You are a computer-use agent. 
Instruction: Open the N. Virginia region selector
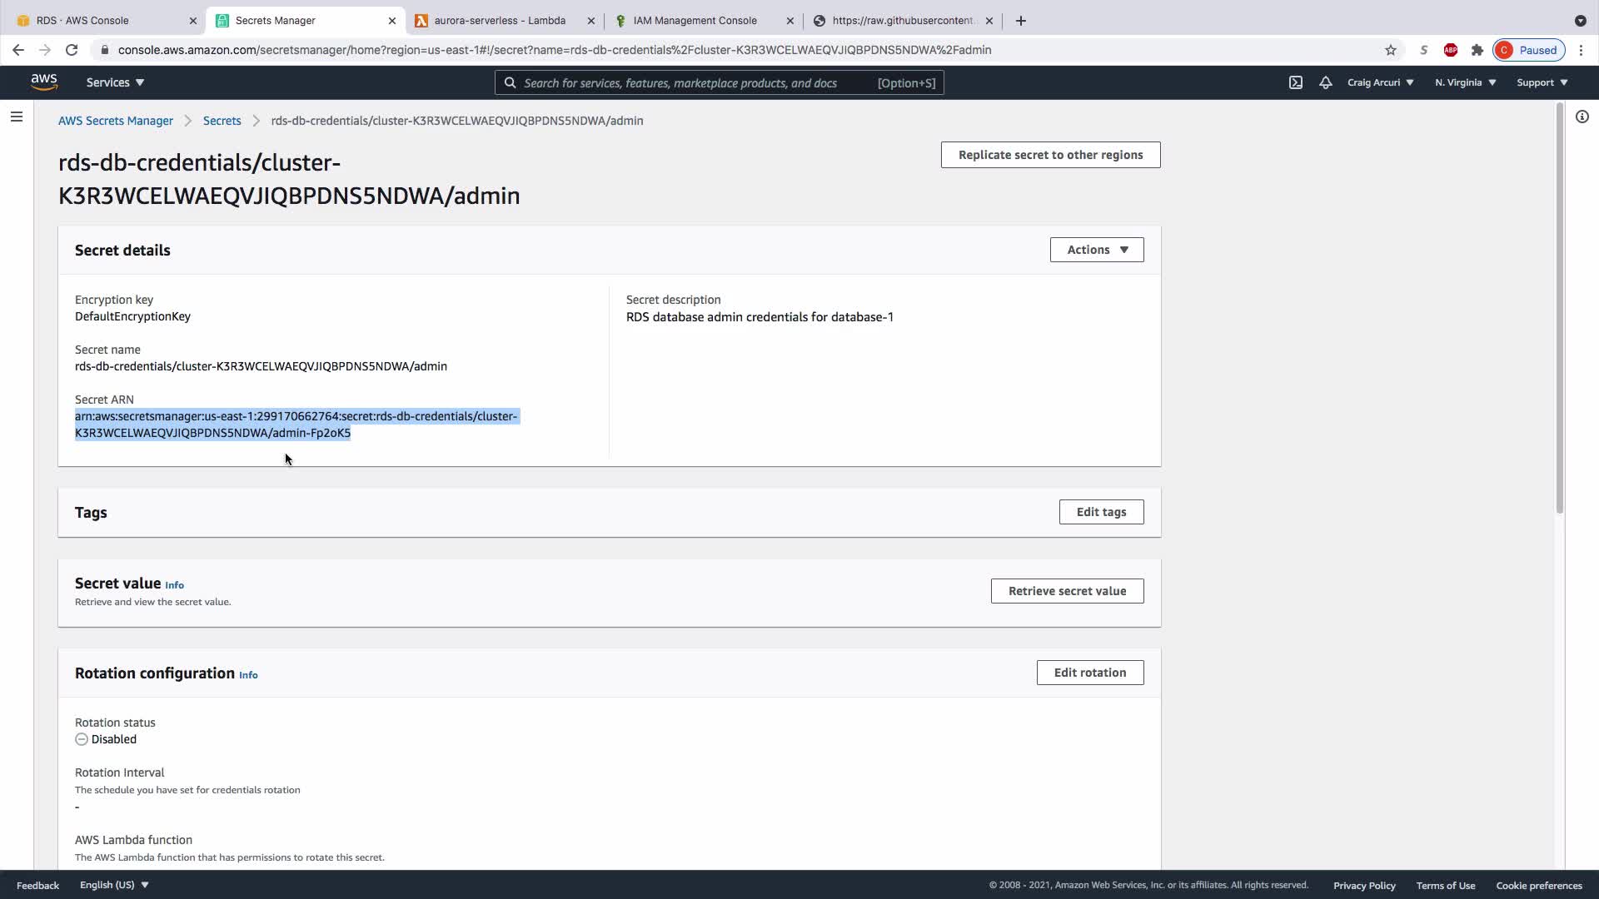click(1465, 82)
